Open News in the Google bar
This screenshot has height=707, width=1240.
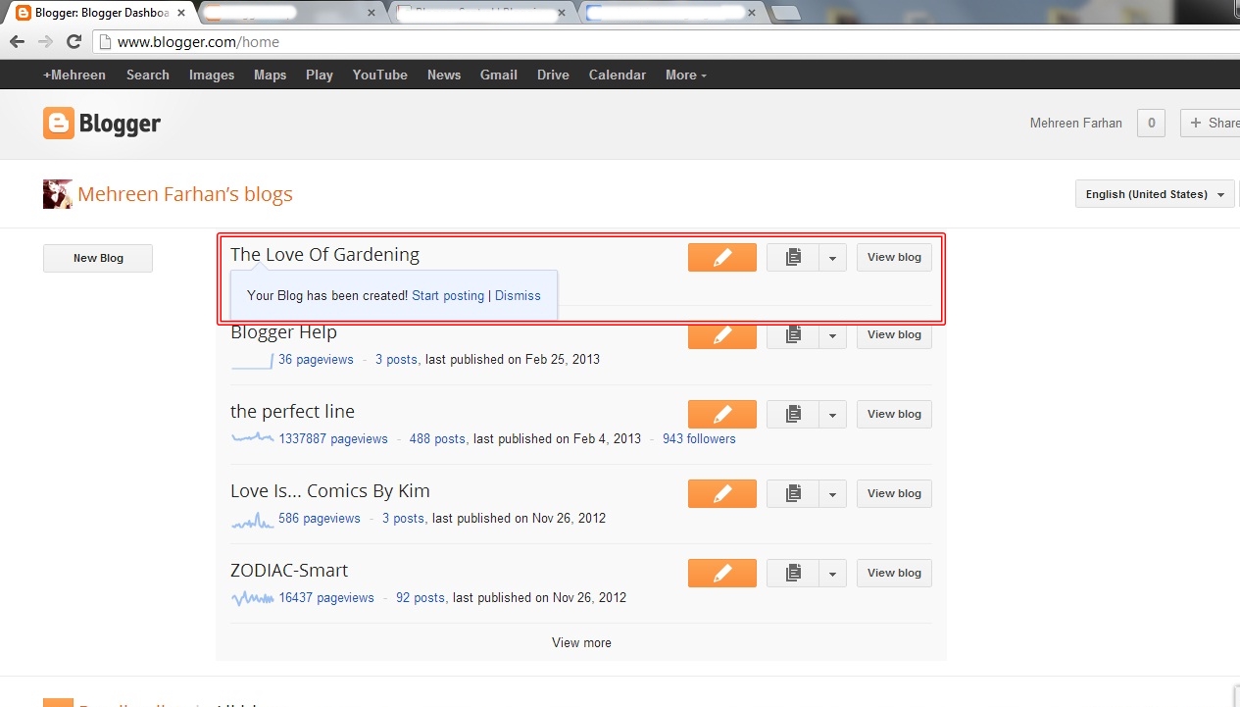[x=444, y=75]
